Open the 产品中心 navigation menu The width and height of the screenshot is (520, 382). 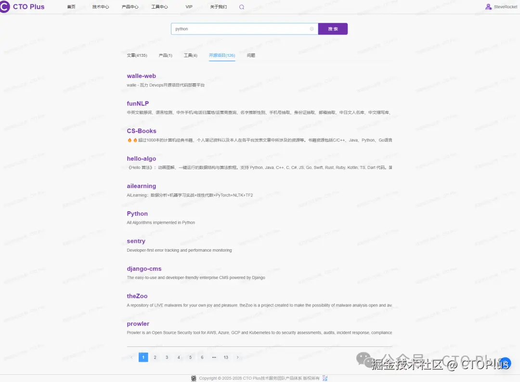coord(130,7)
